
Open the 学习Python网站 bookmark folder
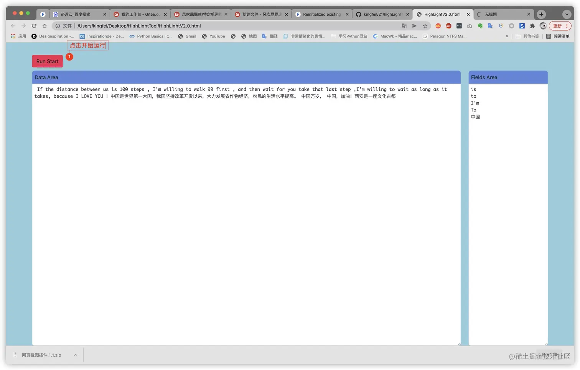coord(349,36)
